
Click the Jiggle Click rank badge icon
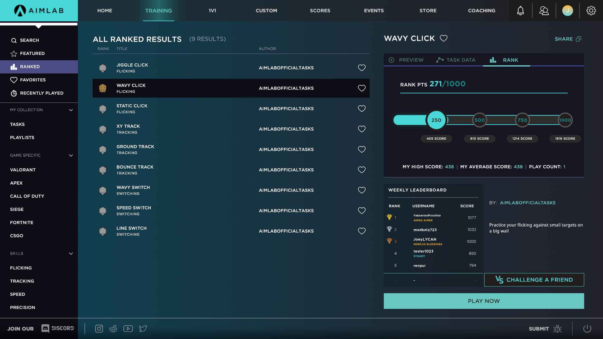tap(103, 68)
